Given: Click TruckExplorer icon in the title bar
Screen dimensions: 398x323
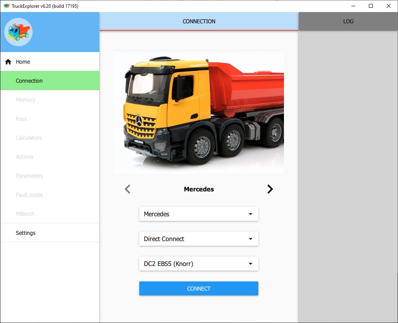Looking at the screenshot, I should (x=6, y=6).
